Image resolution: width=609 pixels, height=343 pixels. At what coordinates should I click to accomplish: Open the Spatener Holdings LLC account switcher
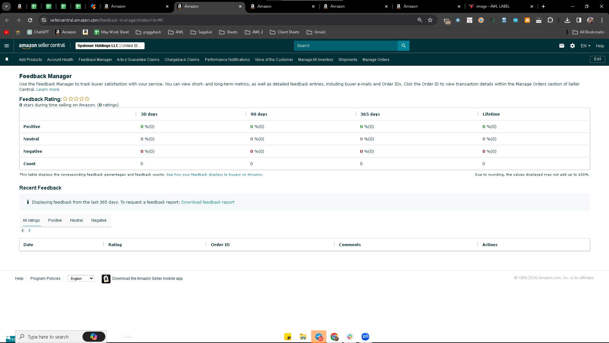[x=110, y=46]
